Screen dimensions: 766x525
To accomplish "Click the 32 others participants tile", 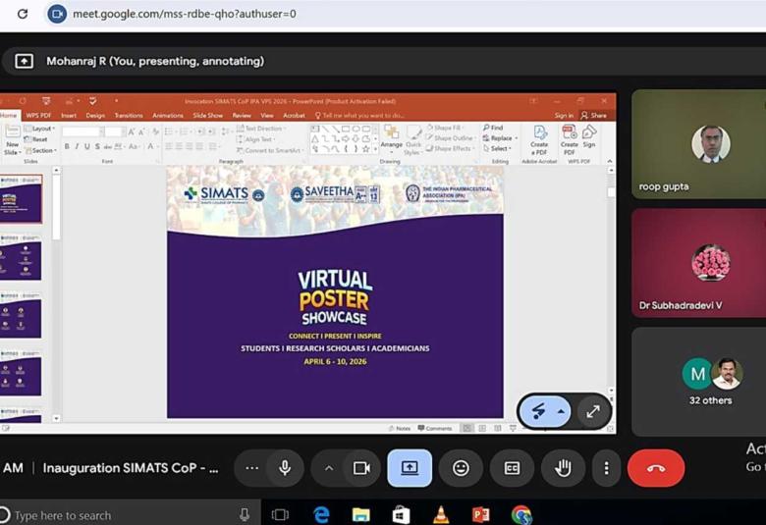I will (x=710, y=381).
